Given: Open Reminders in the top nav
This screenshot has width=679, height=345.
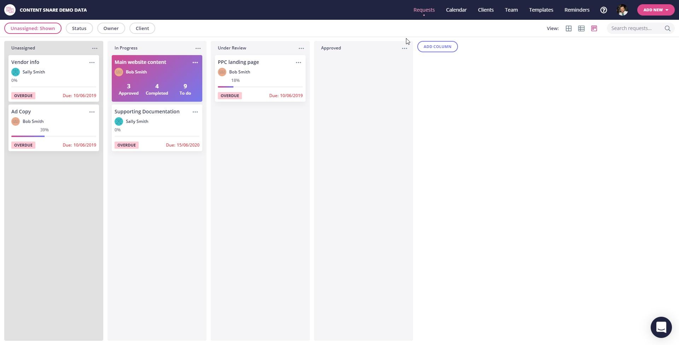Looking at the screenshot, I should [x=577, y=10].
